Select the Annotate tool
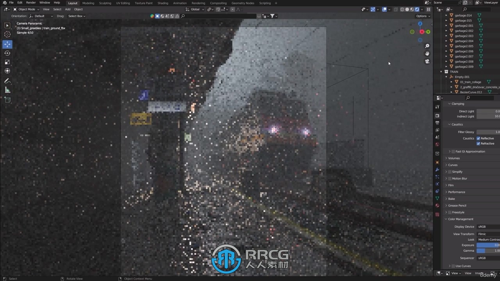The height and width of the screenshot is (281, 500). pyautogui.click(x=7, y=81)
